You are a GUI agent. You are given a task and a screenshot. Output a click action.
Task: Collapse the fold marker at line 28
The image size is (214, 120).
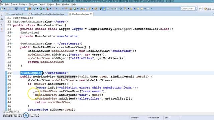click(x=12, y=44)
